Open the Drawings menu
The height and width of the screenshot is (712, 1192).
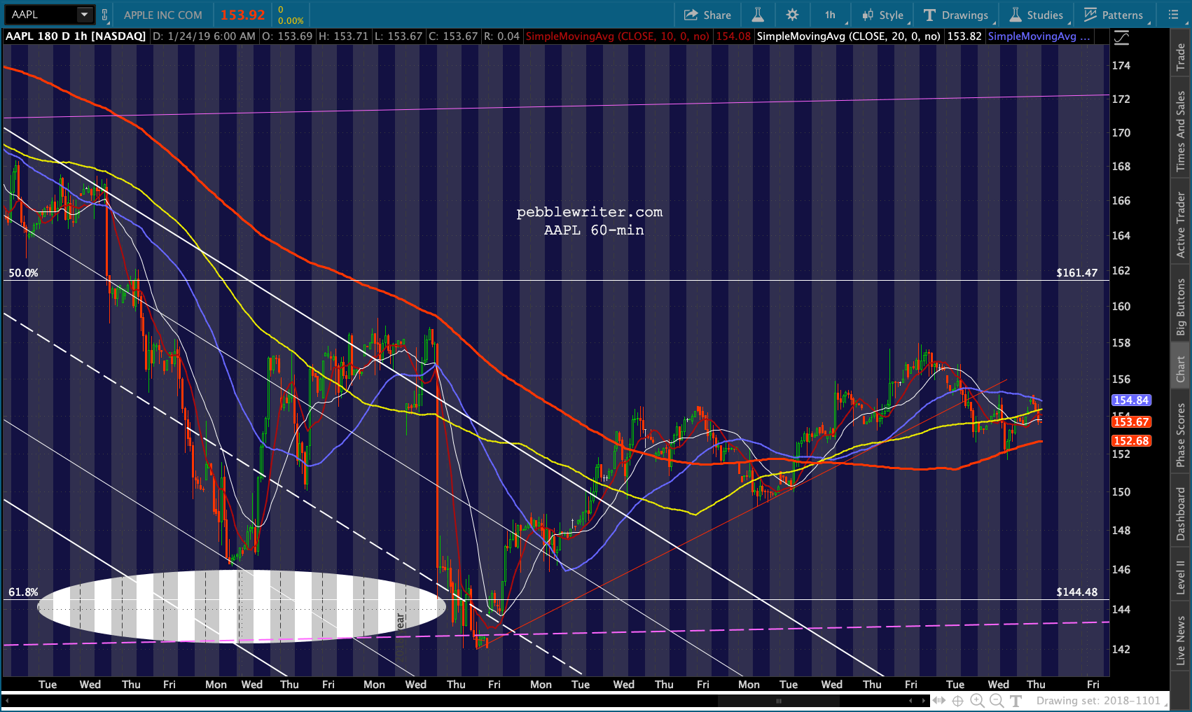(x=957, y=15)
